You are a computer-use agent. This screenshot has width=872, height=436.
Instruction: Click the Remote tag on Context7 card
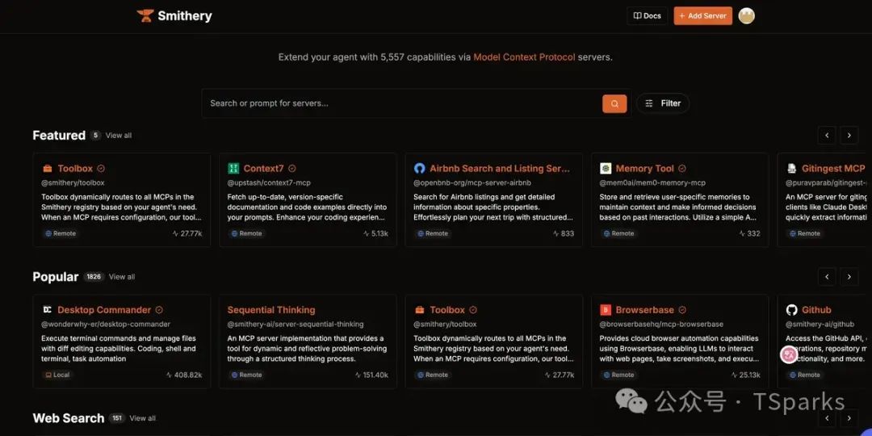[x=245, y=233]
